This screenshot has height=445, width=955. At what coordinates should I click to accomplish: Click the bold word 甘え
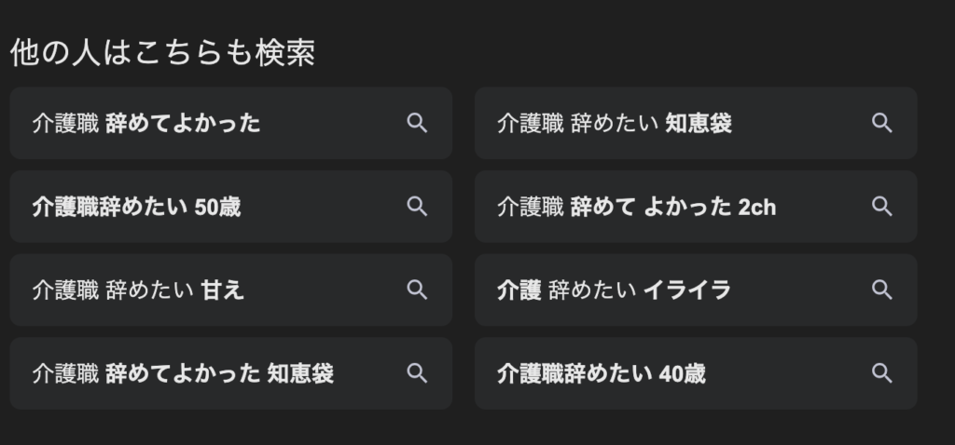coord(223,290)
